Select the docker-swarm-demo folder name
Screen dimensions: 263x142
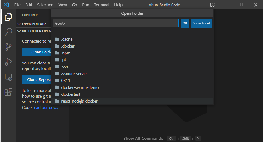[80, 88]
